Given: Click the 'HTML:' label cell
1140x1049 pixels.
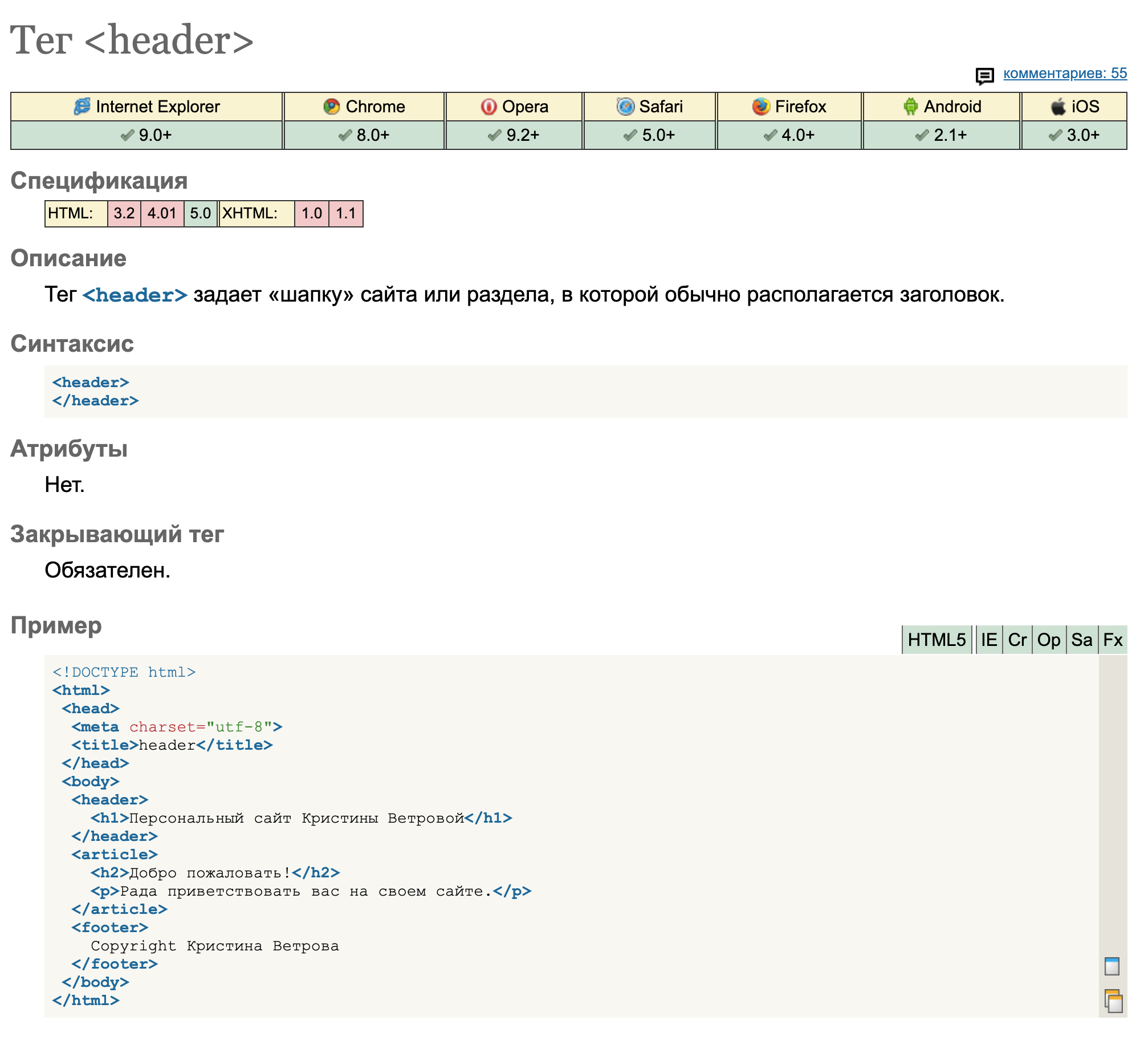Looking at the screenshot, I should click(76, 213).
